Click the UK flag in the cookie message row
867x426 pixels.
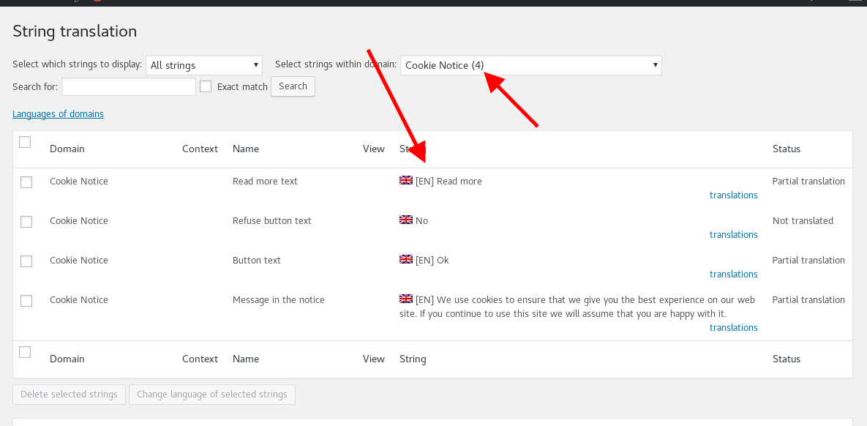click(406, 299)
